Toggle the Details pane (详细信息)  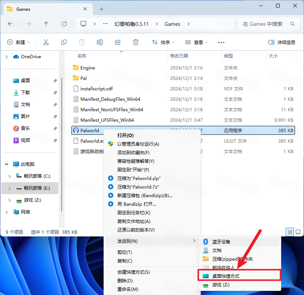point(282,42)
